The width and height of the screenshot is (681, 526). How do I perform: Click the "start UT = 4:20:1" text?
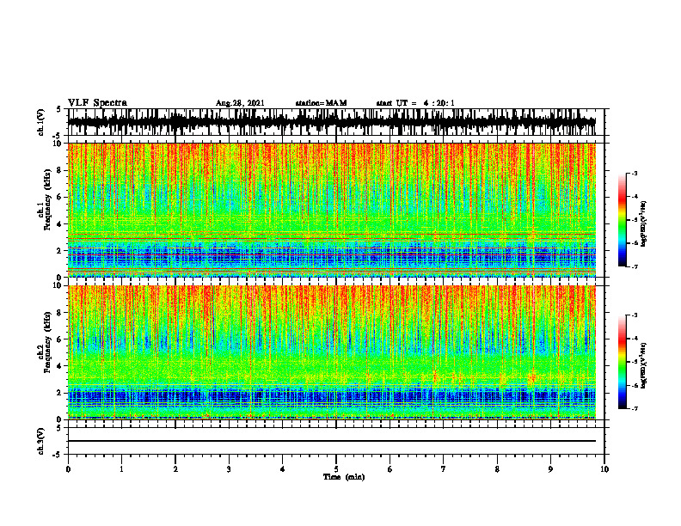(x=415, y=103)
